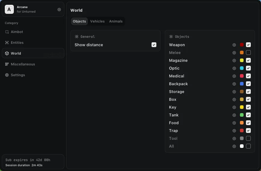This screenshot has height=171, width=261.
Task: Open the Settings sidebar item
Action: pos(18,75)
